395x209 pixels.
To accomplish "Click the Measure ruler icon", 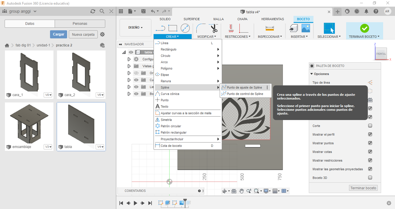I will 269,28.
